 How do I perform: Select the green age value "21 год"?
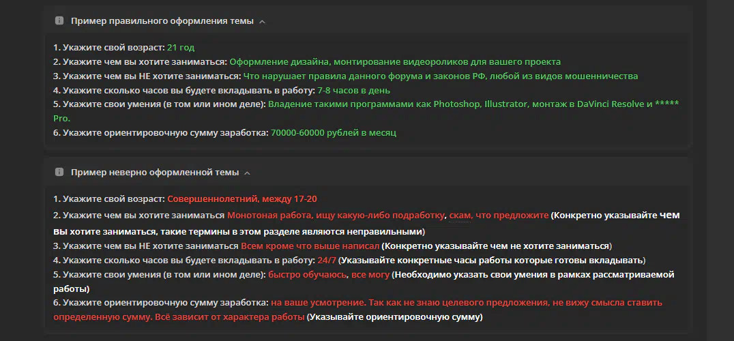coord(181,47)
